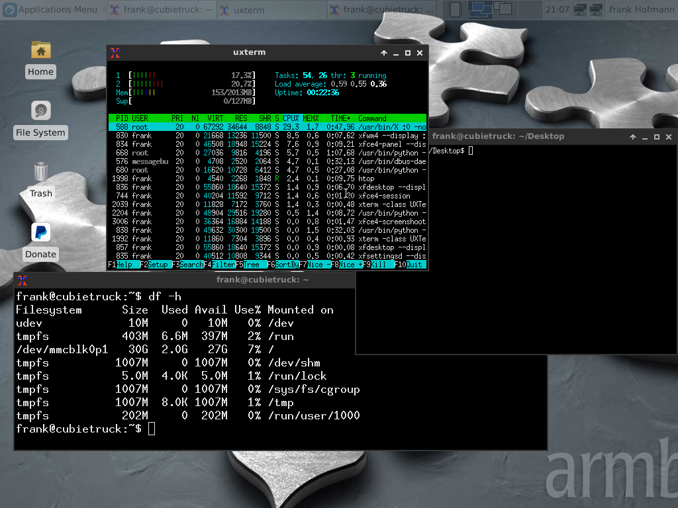The width and height of the screenshot is (678, 508).
Task: Open the htop SortBy options
Action: pos(286,265)
